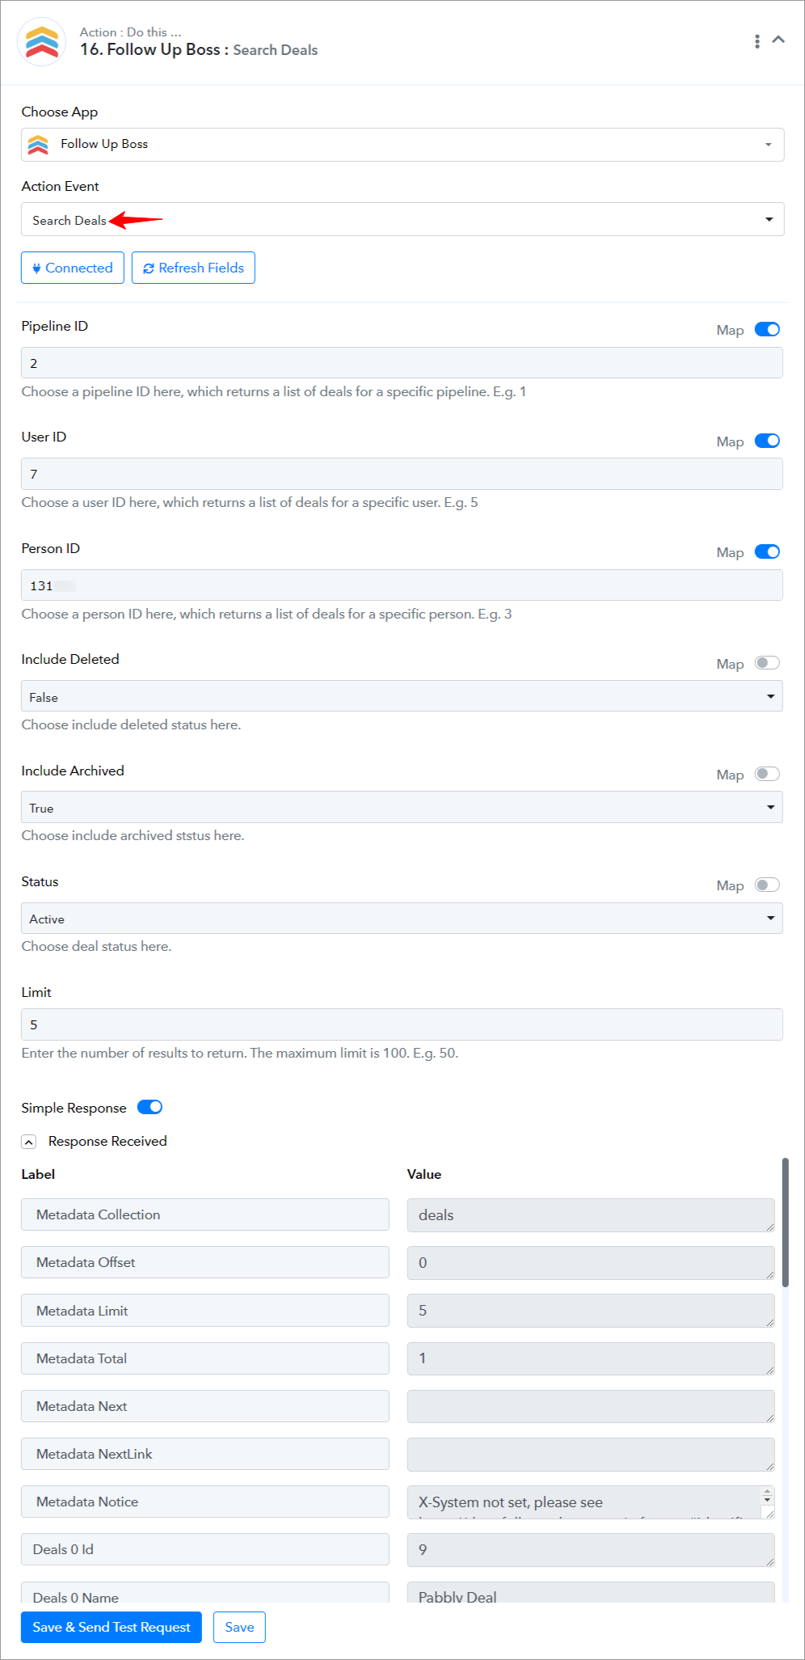This screenshot has height=1660, width=805.
Task: Click the response panel vertical scrollbar
Action: tap(785, 1222)
